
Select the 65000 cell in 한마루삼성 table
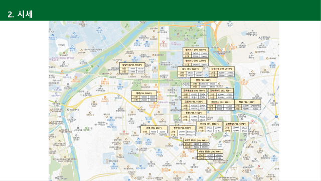point(194,95)
